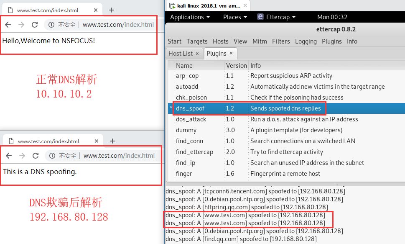Select the kali-linux-2018.1-vm tab
This screenshot has height=244, width=405.
(x=208, y=6)
